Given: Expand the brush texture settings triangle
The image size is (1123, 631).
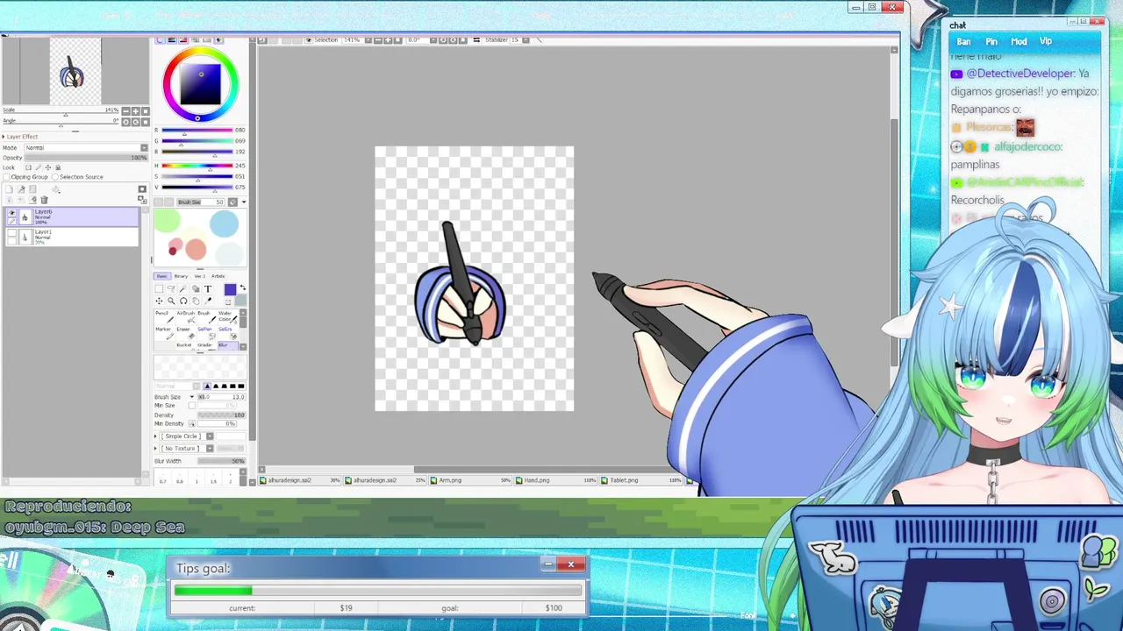Looking at the screenshot, I should (155, 449).
